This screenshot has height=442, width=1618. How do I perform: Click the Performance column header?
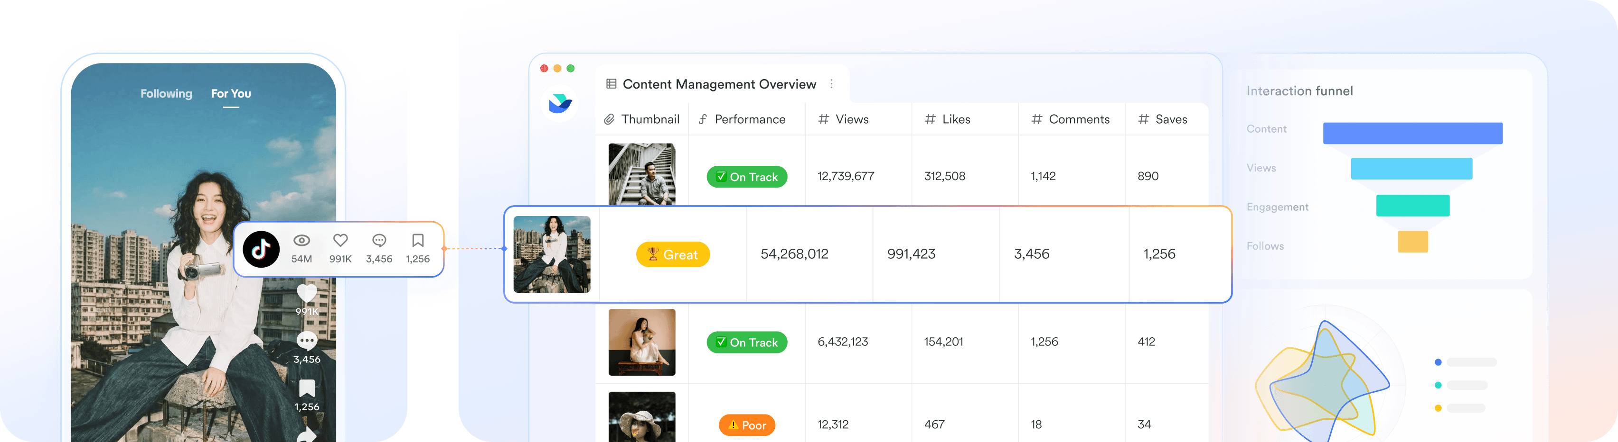(747, 119)
